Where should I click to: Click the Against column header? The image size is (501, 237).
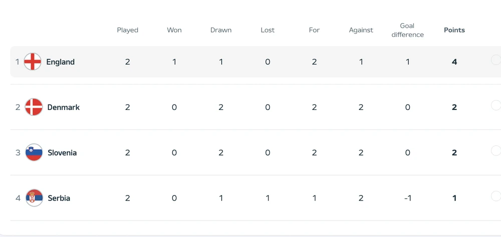(x=361, y=30)
